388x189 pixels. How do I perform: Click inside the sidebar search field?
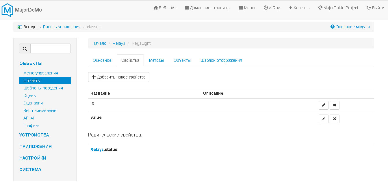point(50,49)
